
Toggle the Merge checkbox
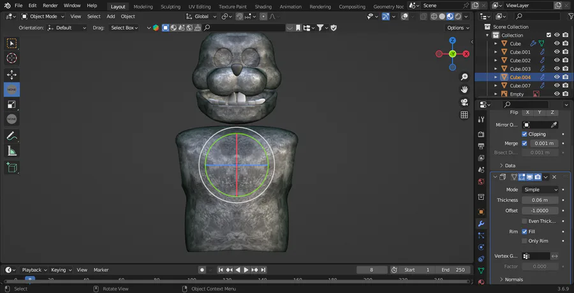click(525, 143)
